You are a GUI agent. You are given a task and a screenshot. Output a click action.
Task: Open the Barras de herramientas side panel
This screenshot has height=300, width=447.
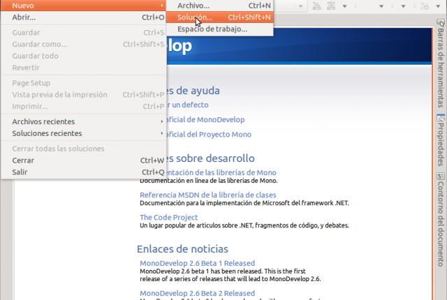click(x=441, y=63)
